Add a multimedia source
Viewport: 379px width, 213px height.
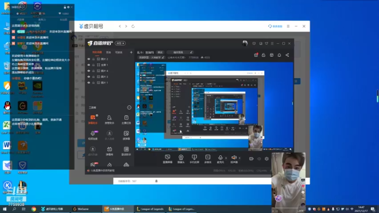pyautogui.click(x=208, y=159)
